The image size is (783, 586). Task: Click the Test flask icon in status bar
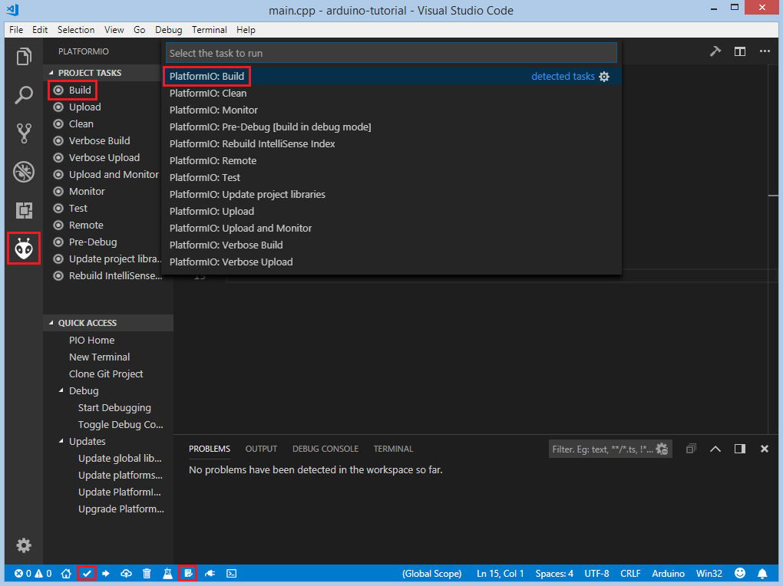[167, 574]
